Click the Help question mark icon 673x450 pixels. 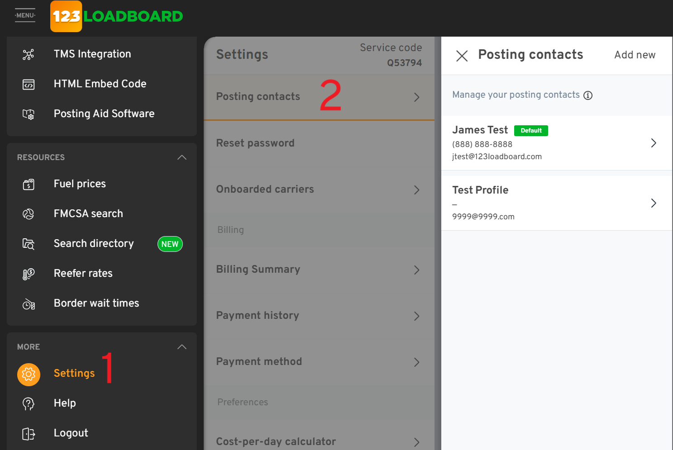click(x=29, y=403)
